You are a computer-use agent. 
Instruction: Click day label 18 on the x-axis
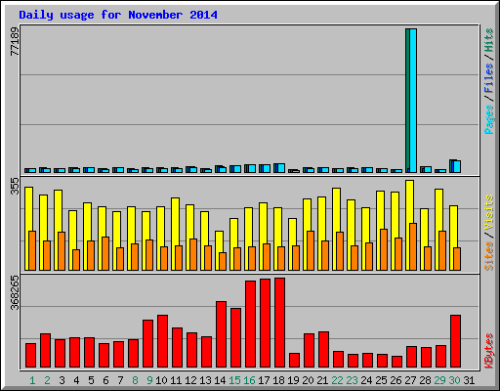tap(278, 380)
